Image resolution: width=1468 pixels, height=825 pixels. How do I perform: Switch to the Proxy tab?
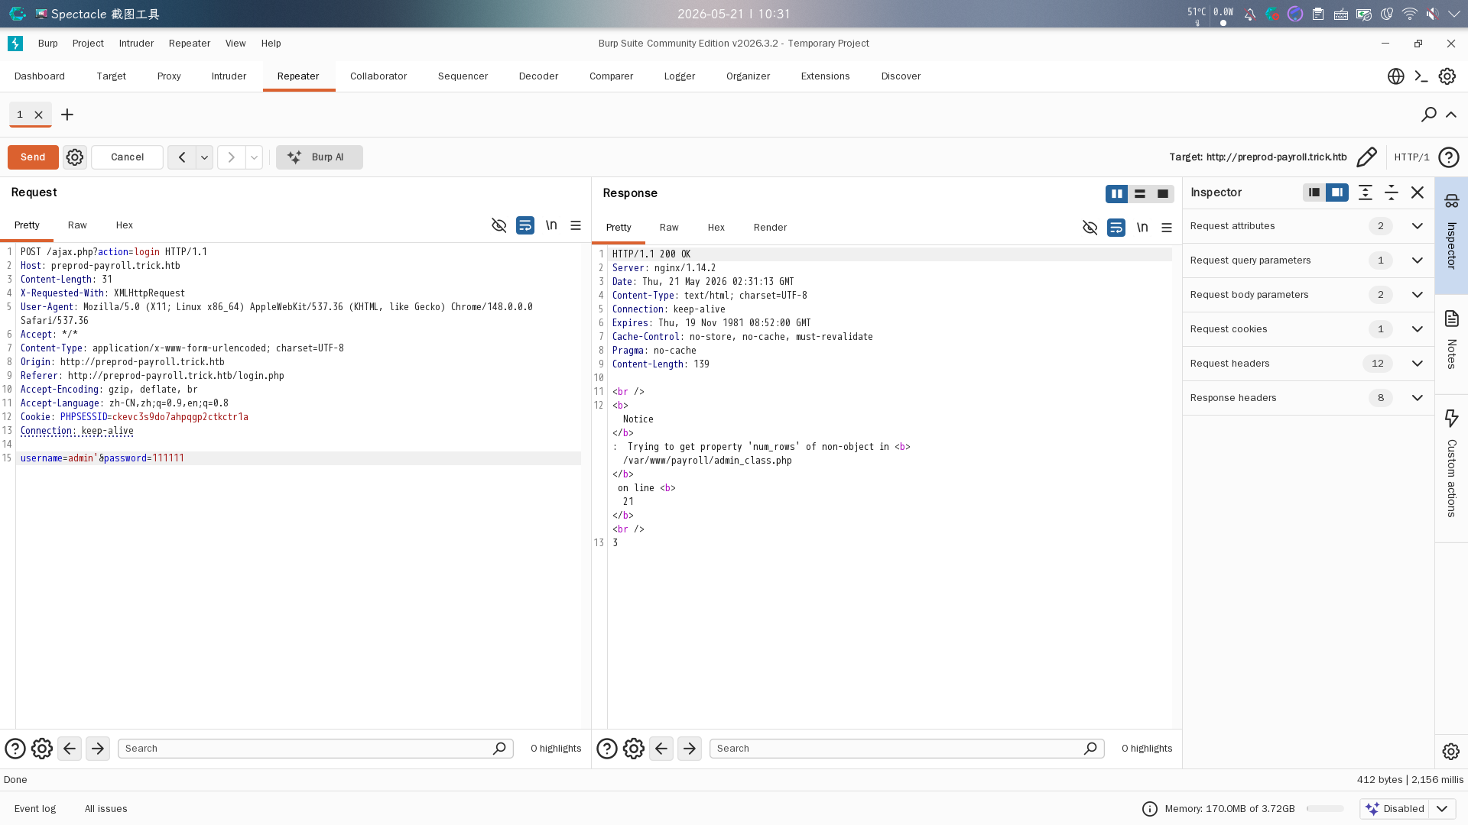(169, 76)
